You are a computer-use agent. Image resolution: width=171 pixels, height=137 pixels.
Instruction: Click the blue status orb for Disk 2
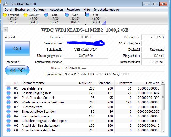(x=46, y=15)
